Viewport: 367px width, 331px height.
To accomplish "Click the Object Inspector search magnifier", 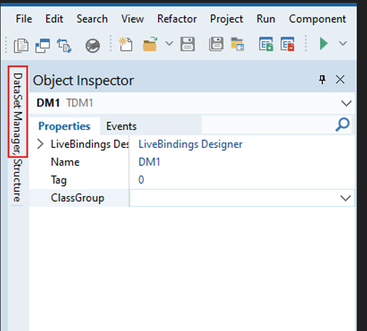I will pos(342,125).
